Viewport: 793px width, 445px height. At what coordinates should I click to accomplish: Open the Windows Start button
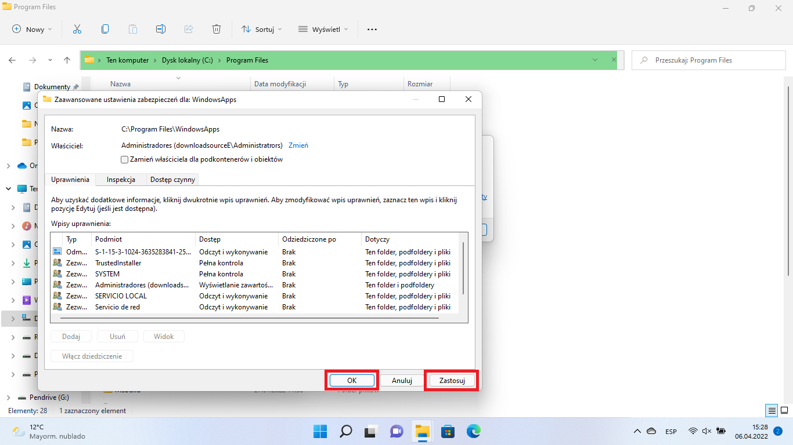coord(320,431)
